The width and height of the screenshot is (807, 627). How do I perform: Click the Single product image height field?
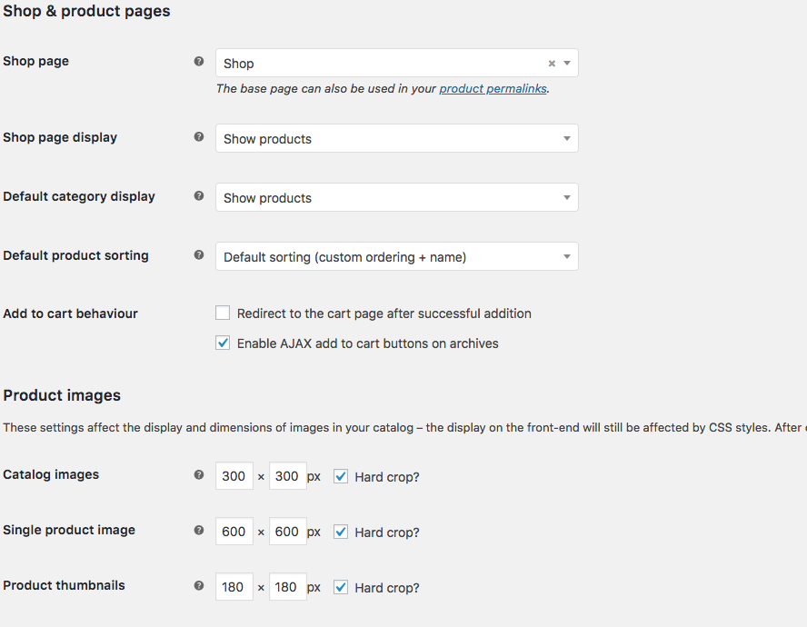tap(288, 532)
